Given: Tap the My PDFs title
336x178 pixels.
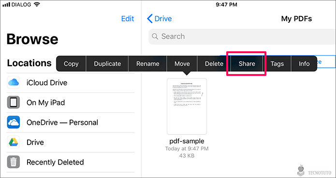Looking at the screenshot, I should 296,19.
